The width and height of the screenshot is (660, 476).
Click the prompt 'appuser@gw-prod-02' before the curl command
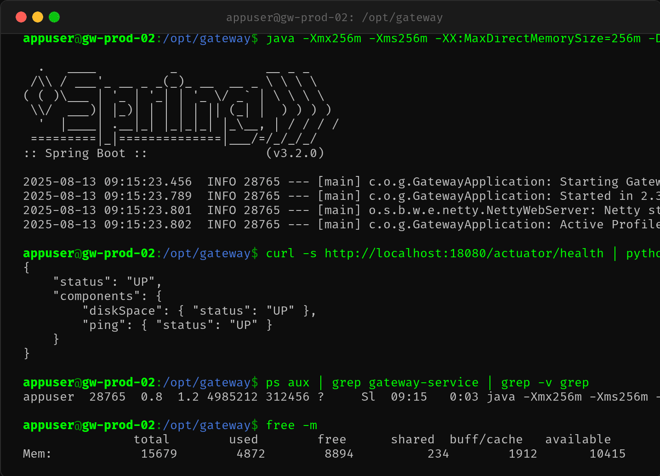[89, 253]
